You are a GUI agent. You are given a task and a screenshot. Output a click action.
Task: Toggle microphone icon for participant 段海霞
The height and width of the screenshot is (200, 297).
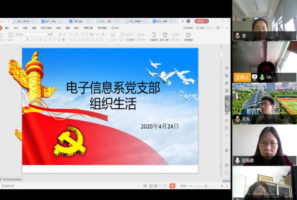237,160
